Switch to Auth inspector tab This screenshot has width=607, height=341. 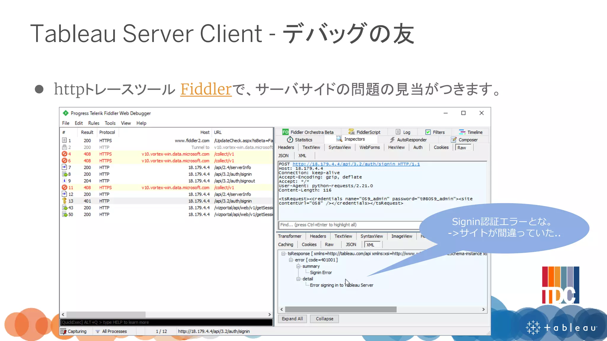pos(418,147)
